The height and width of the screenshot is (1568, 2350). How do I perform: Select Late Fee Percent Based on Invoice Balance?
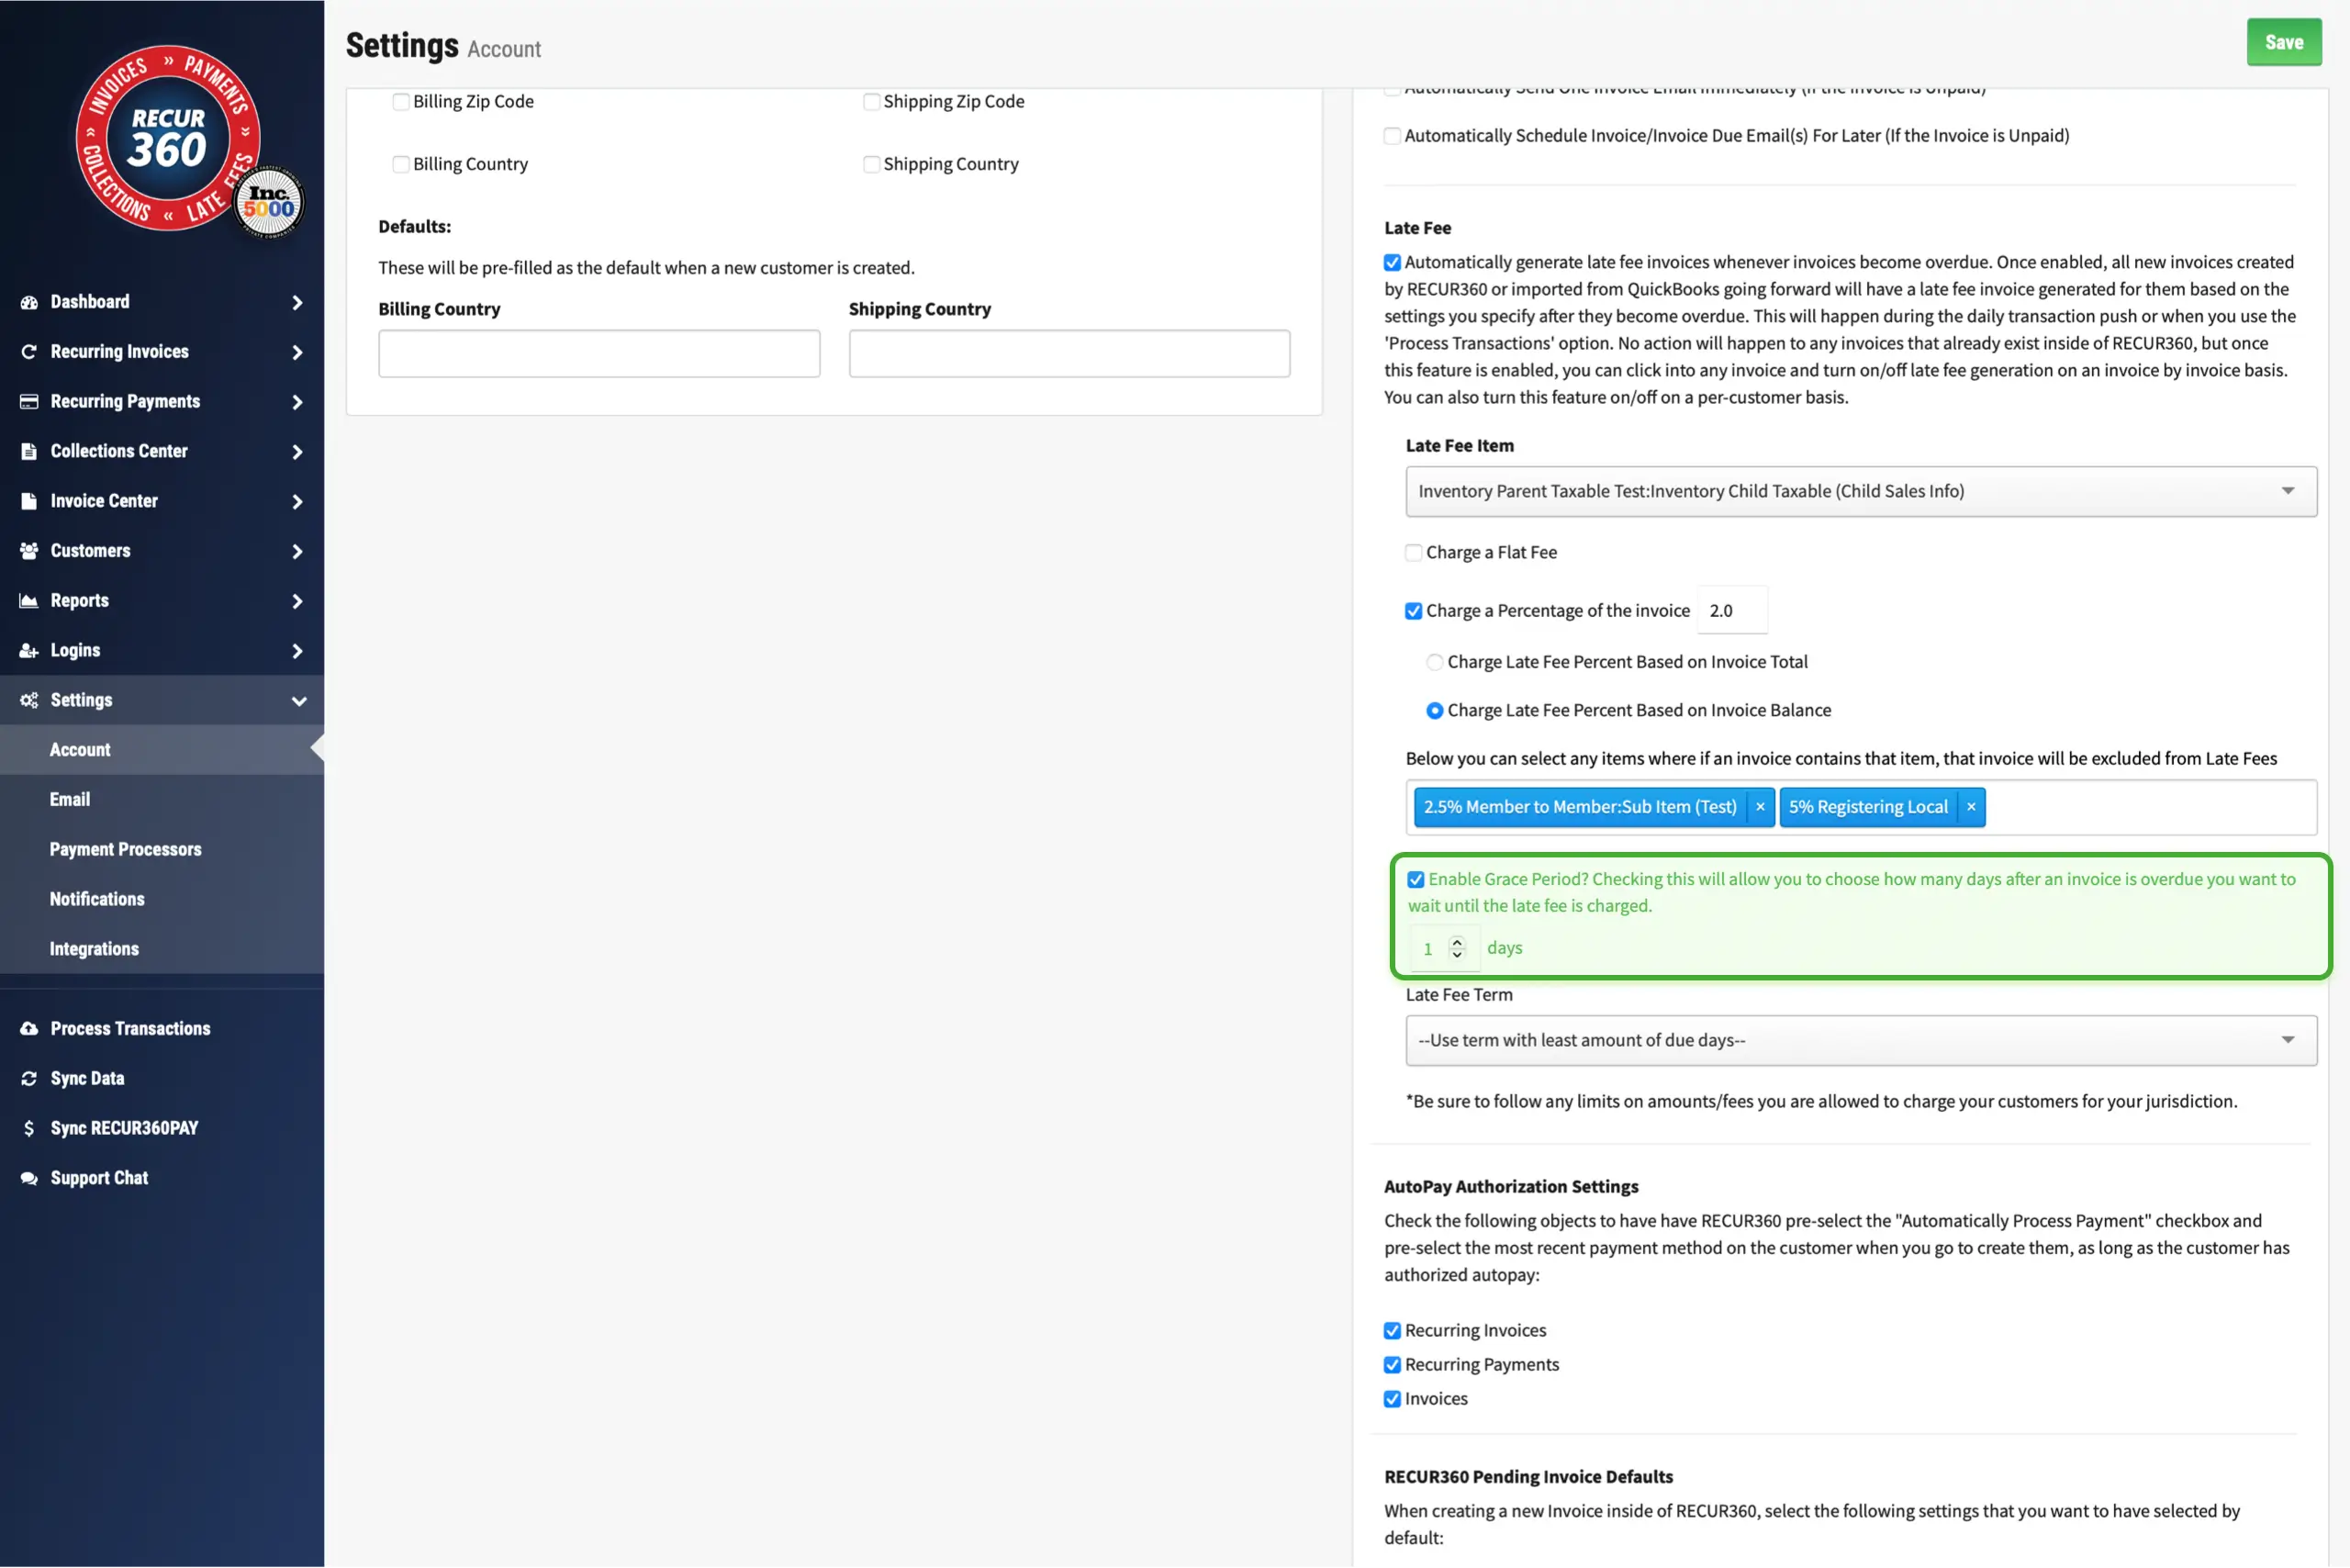pyautogui.click(x=1434, y=711)
